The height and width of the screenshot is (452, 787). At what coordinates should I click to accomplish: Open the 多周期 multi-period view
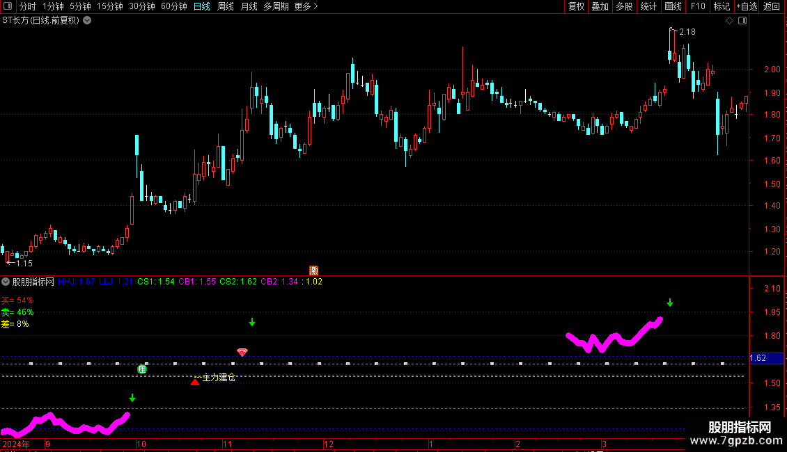click(276, 6)
